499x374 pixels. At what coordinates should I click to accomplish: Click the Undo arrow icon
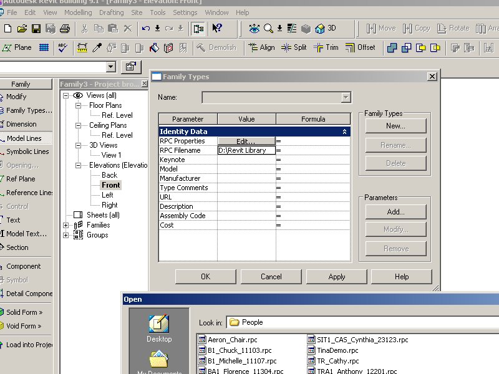coord(145,29)
